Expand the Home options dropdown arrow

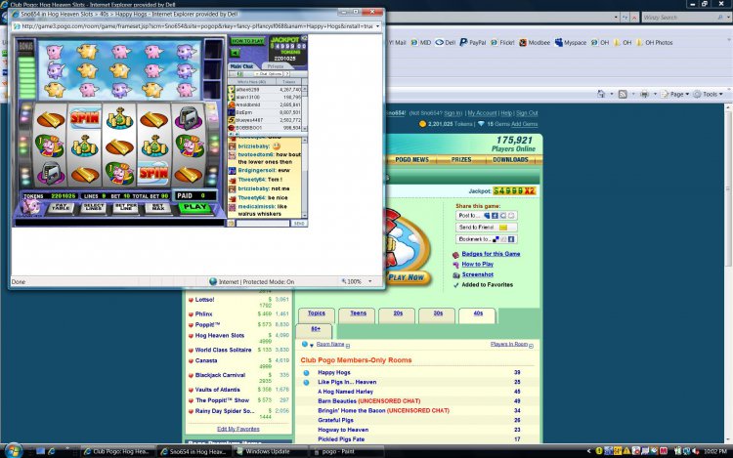(x=612, y=94)
